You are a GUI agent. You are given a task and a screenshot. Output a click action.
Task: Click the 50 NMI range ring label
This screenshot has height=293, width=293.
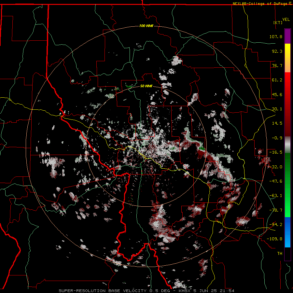146,86
